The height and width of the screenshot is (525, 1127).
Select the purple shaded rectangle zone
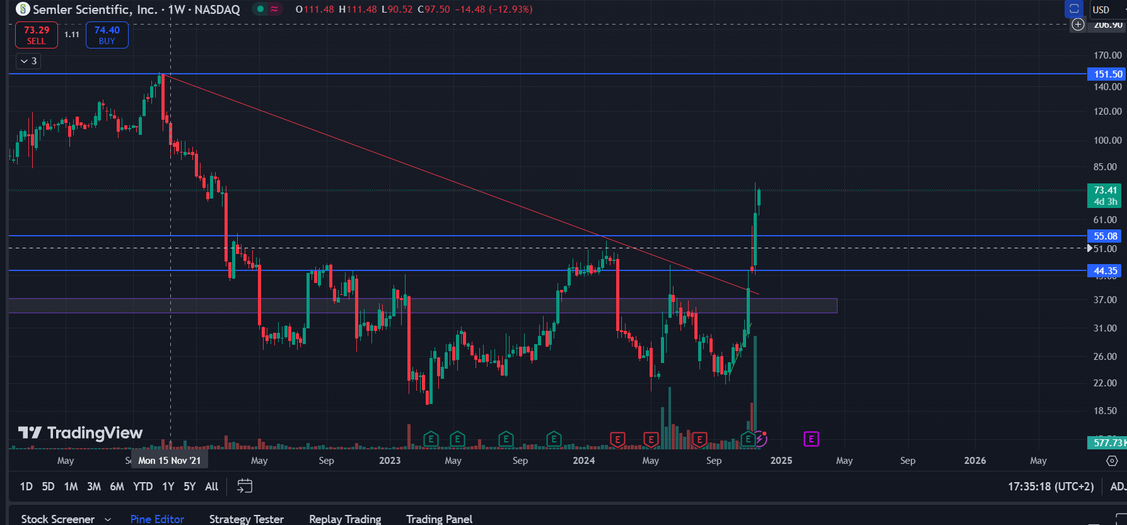point(423,306)
